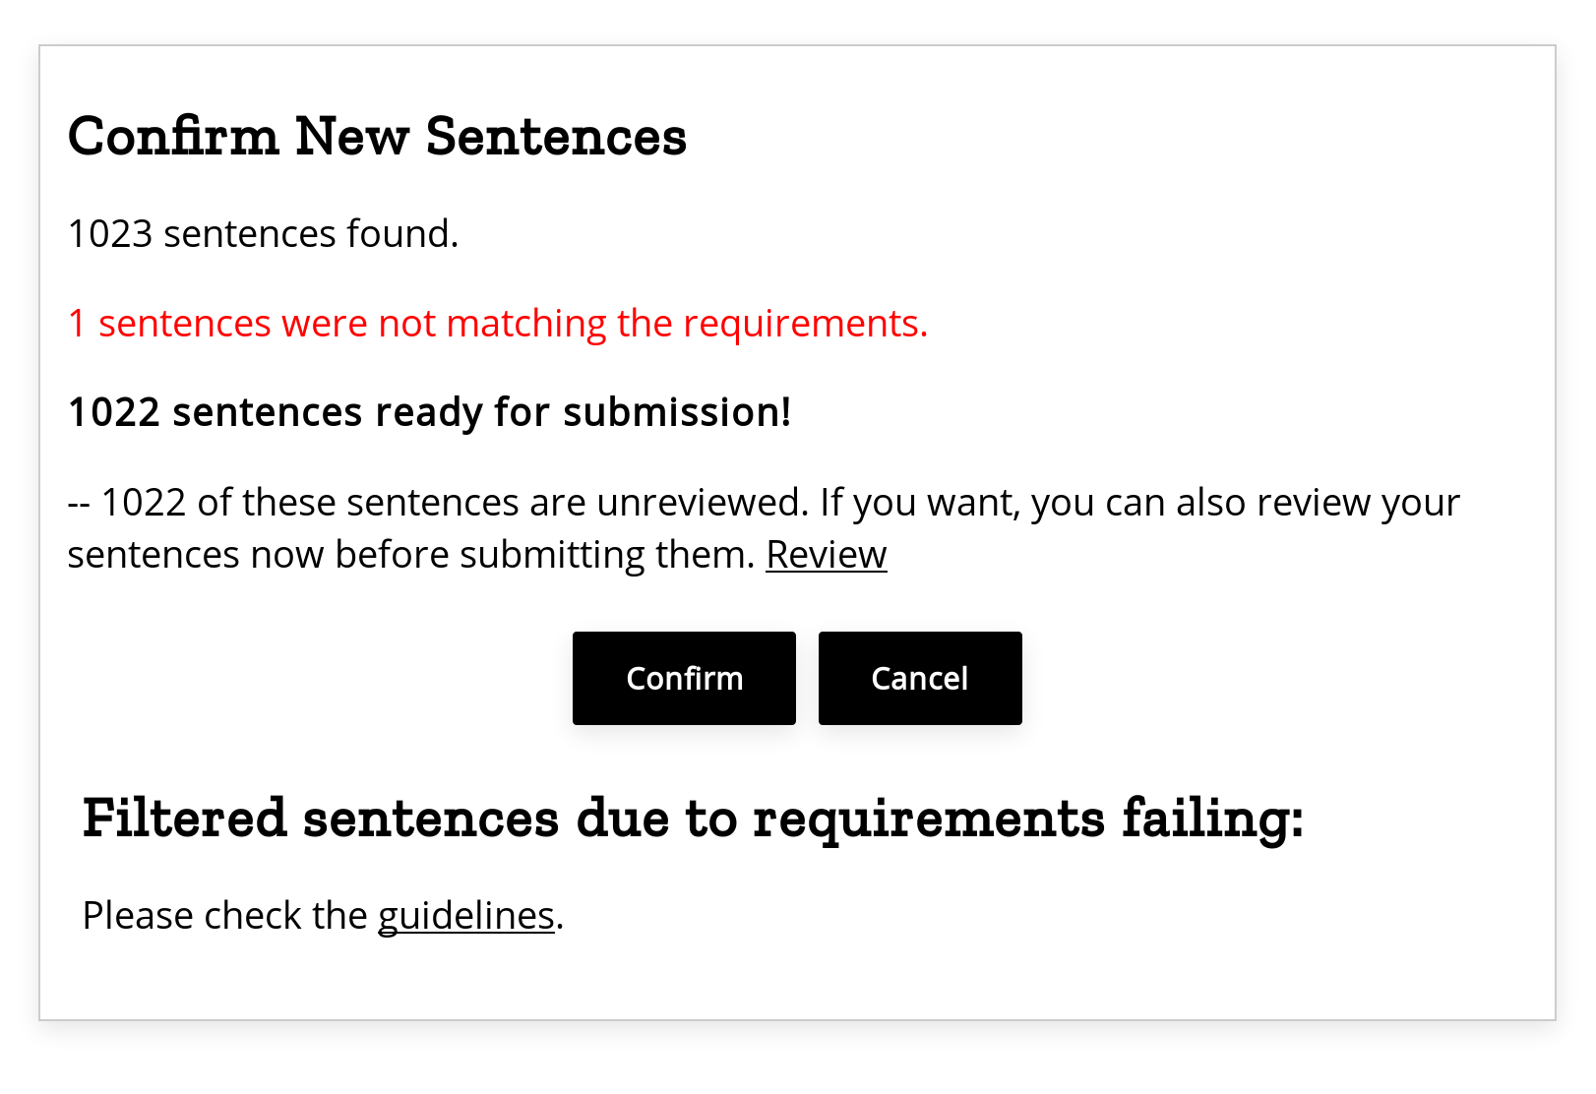The image size is (1596, 1094).
Task: Click the Cancel button
Action: point(919,678)
